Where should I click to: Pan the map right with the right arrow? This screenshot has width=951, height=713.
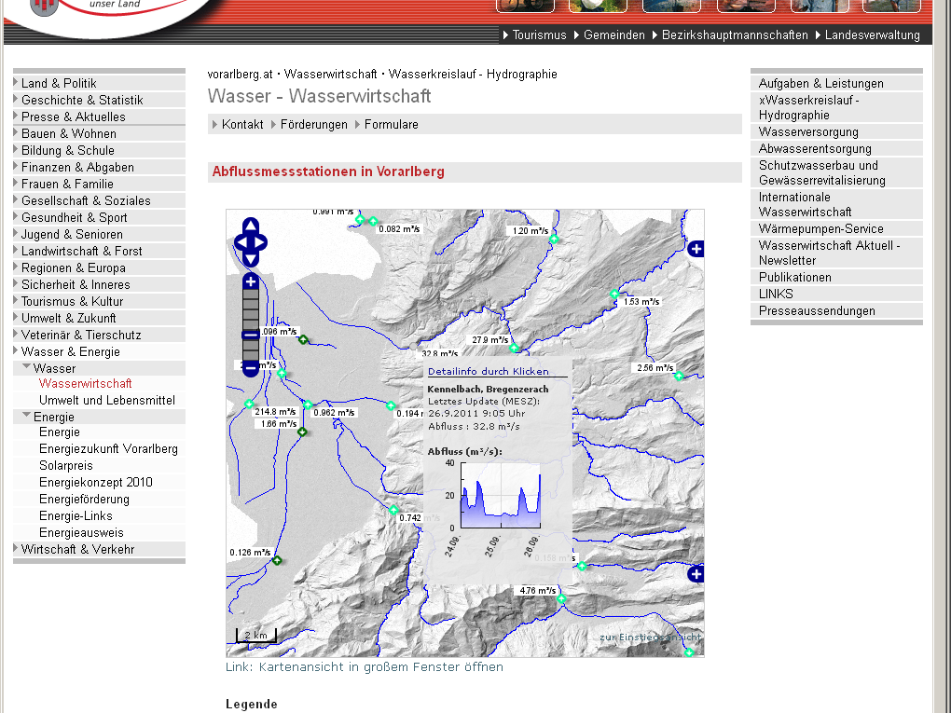(260, 242)
